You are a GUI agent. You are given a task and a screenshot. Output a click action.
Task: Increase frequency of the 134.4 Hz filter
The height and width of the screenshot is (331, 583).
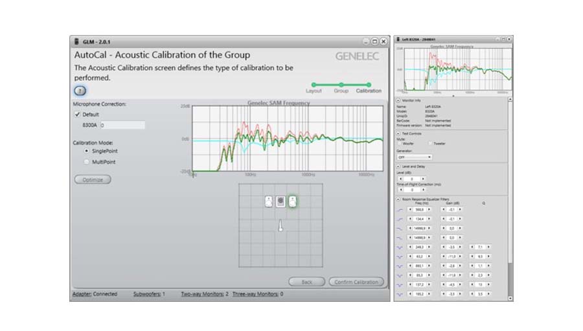point(429,219)
